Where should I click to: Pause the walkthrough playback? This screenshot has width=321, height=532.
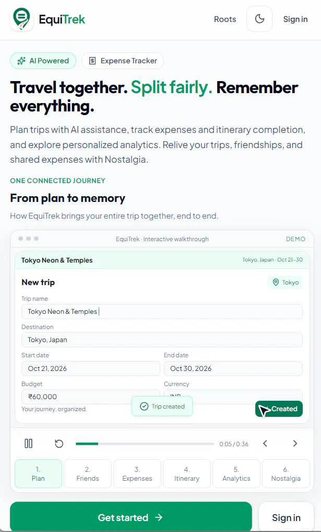coord(28,444)
